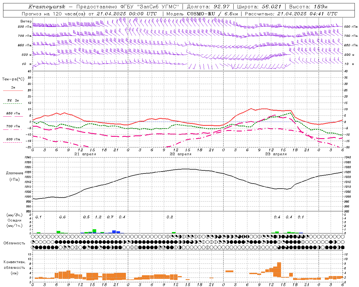Click the 'Td 2м' dew point legend entry
This screenshot has height=287, width=359.
[13, 100]
